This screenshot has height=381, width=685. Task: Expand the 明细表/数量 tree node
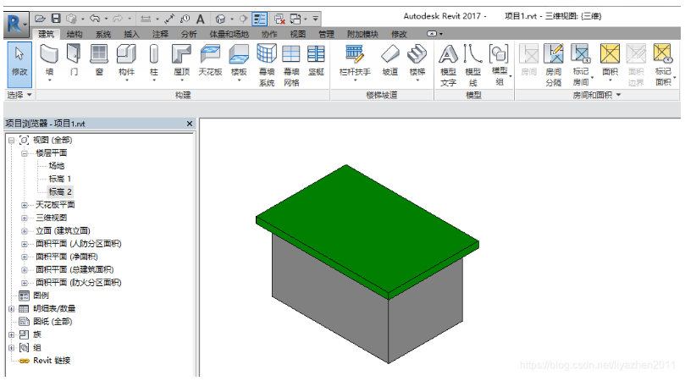coord(11,309)
